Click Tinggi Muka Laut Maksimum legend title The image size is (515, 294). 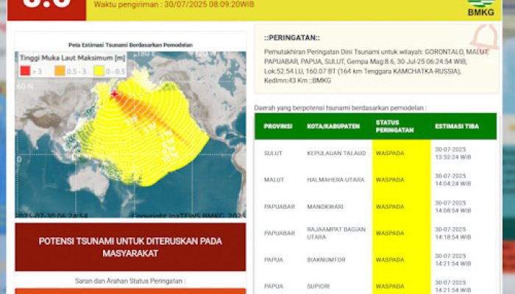[72, 58]
